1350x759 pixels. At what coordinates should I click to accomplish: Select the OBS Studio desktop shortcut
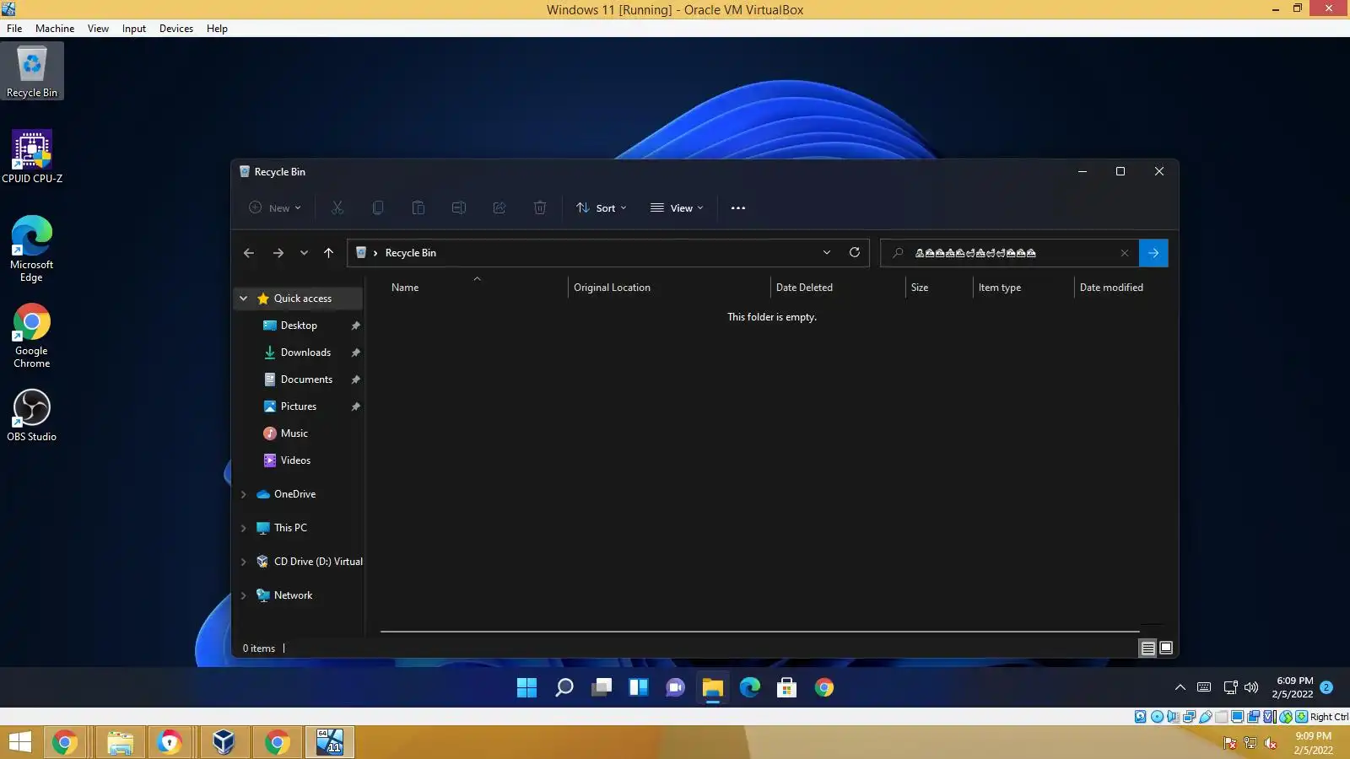(32, 415)
